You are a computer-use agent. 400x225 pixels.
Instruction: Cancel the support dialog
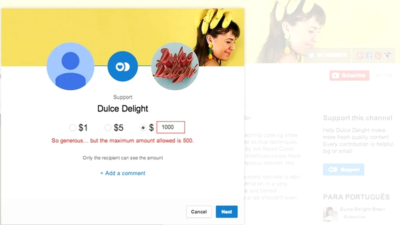199,212
